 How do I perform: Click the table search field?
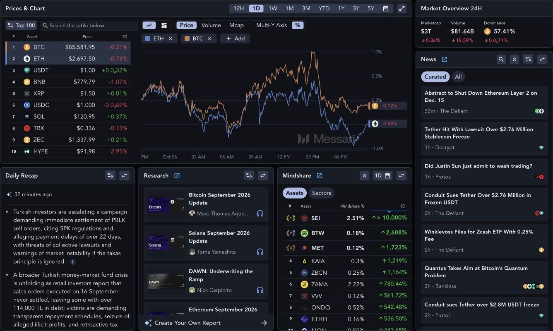click(x=89, y=25)
